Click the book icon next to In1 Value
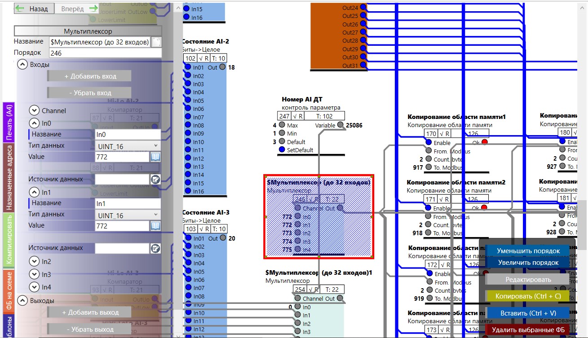The width and height of the screenshot is (588, 338). coord(155,225)
